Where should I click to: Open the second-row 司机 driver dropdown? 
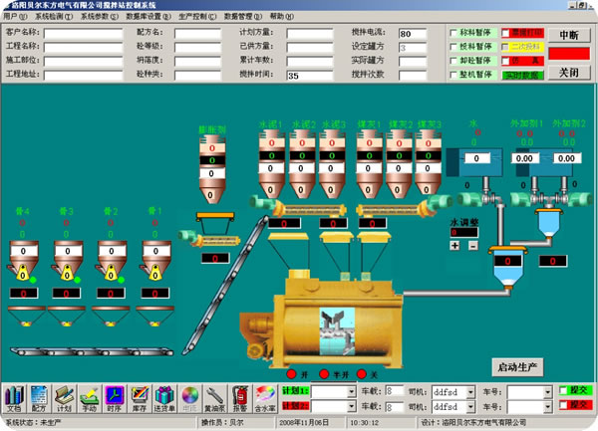[x=470, y=407]
